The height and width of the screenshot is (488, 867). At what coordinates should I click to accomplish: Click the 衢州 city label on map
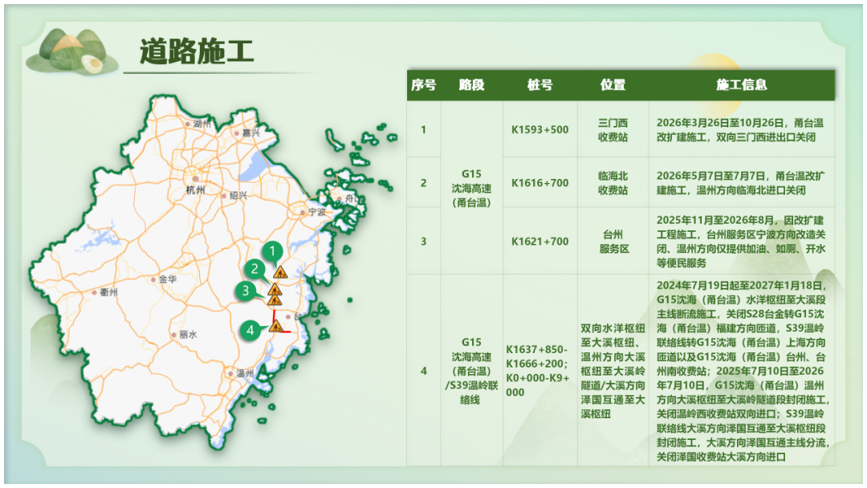click(x=108, y=292)
